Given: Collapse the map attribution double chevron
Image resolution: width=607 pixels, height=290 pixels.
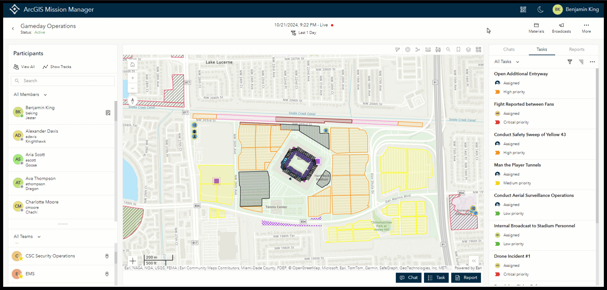Looking at the screenshot, I should point(474,261).
